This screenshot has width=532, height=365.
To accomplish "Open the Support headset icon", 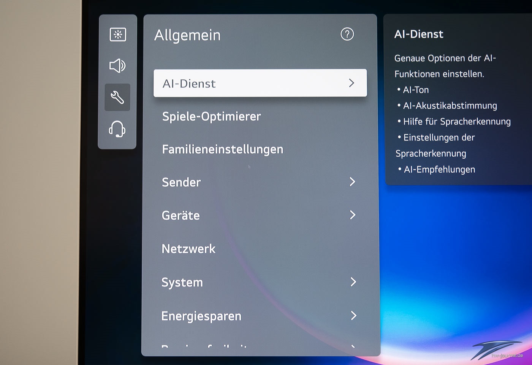I will tap(117, 129).
